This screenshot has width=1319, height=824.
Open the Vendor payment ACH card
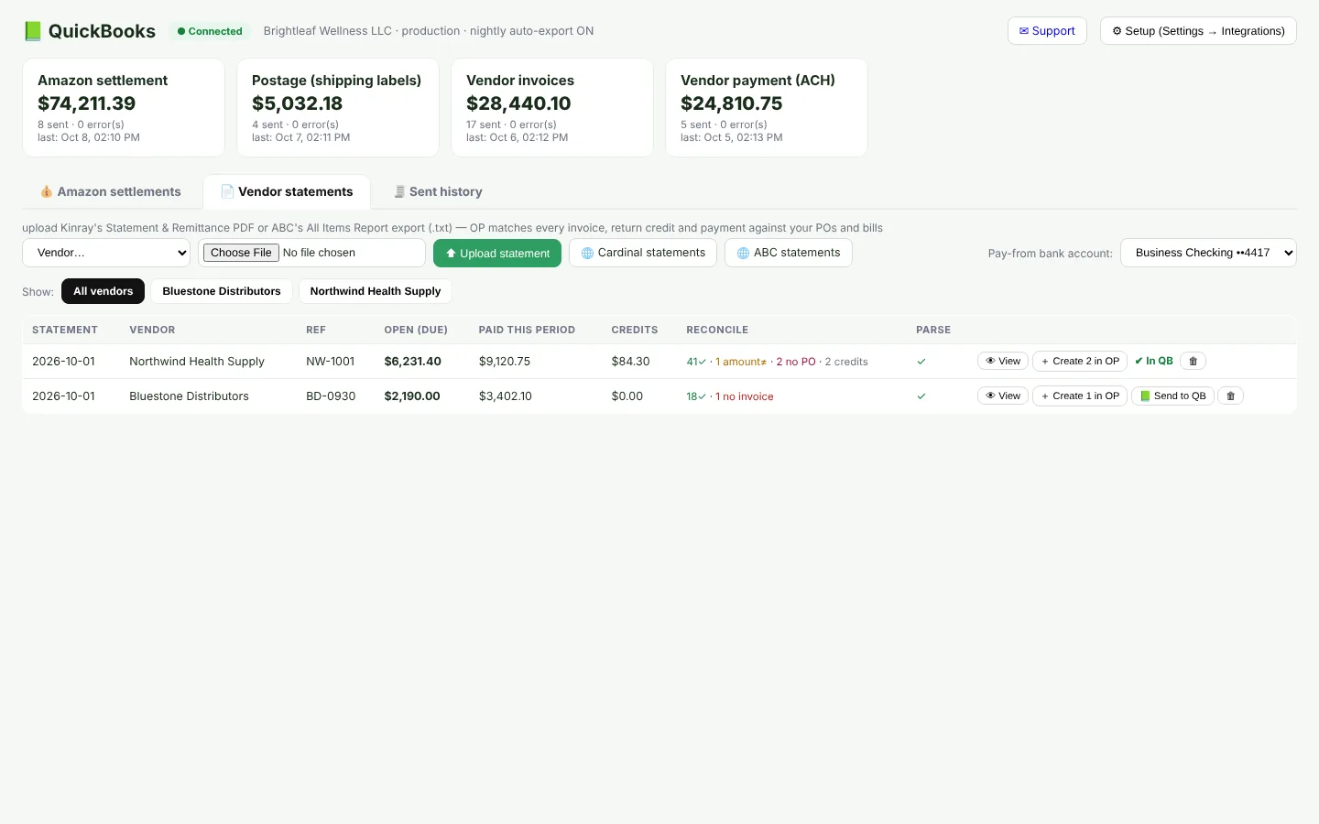767,108
